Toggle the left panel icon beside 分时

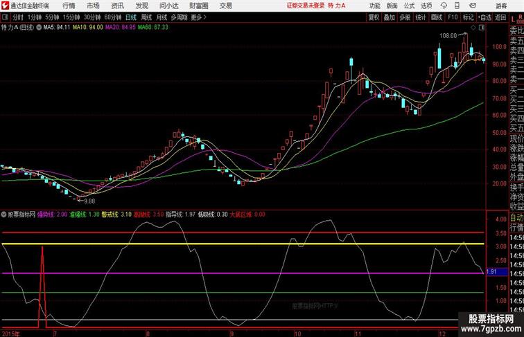click(5, 17)
